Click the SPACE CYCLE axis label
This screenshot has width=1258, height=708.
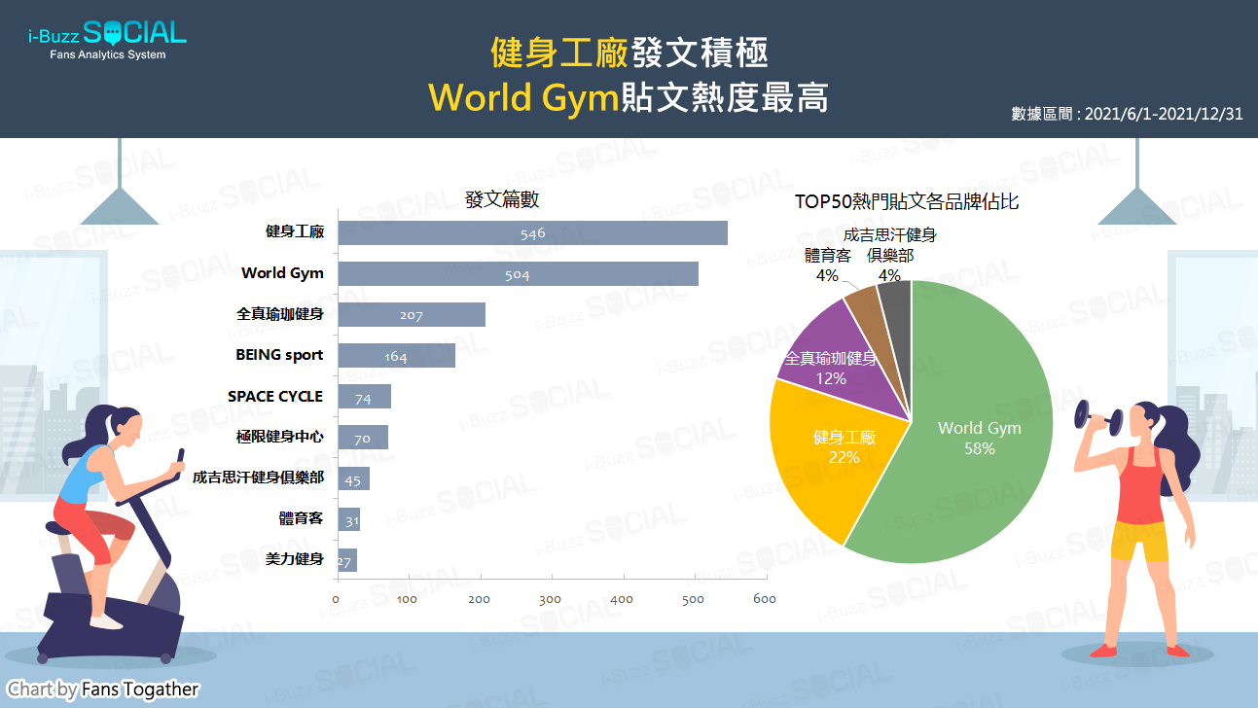pos(275,396)
